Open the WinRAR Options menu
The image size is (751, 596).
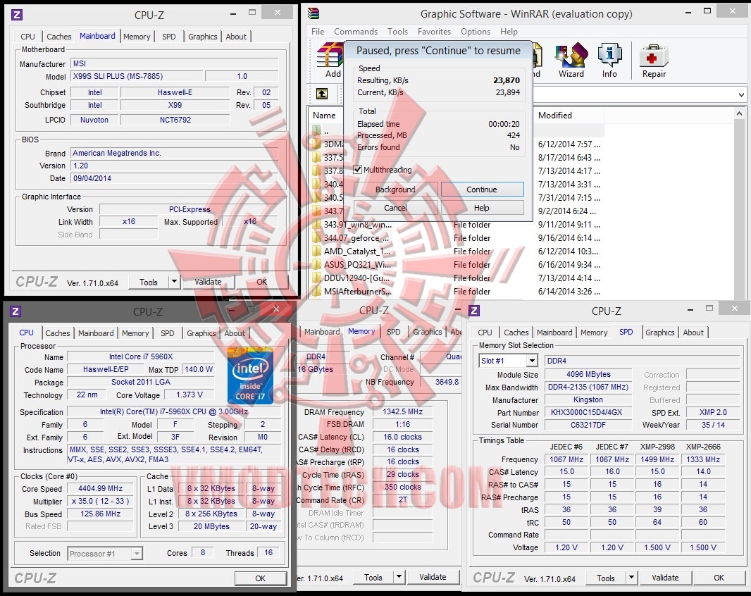[476, 32]
